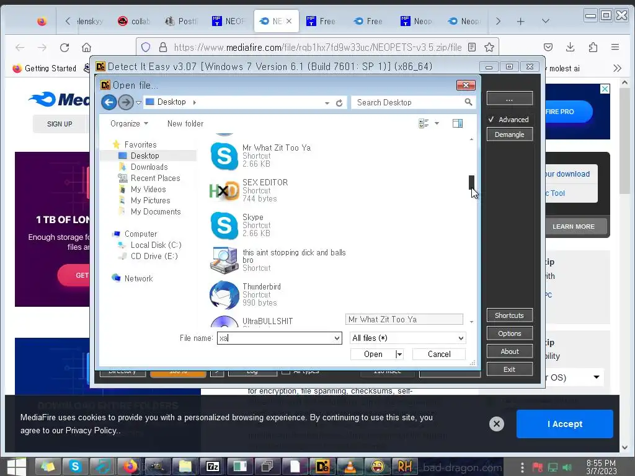Open VLC from the taskbar
The width and height of the screenshot is (635, 476).
click(350, 467)
